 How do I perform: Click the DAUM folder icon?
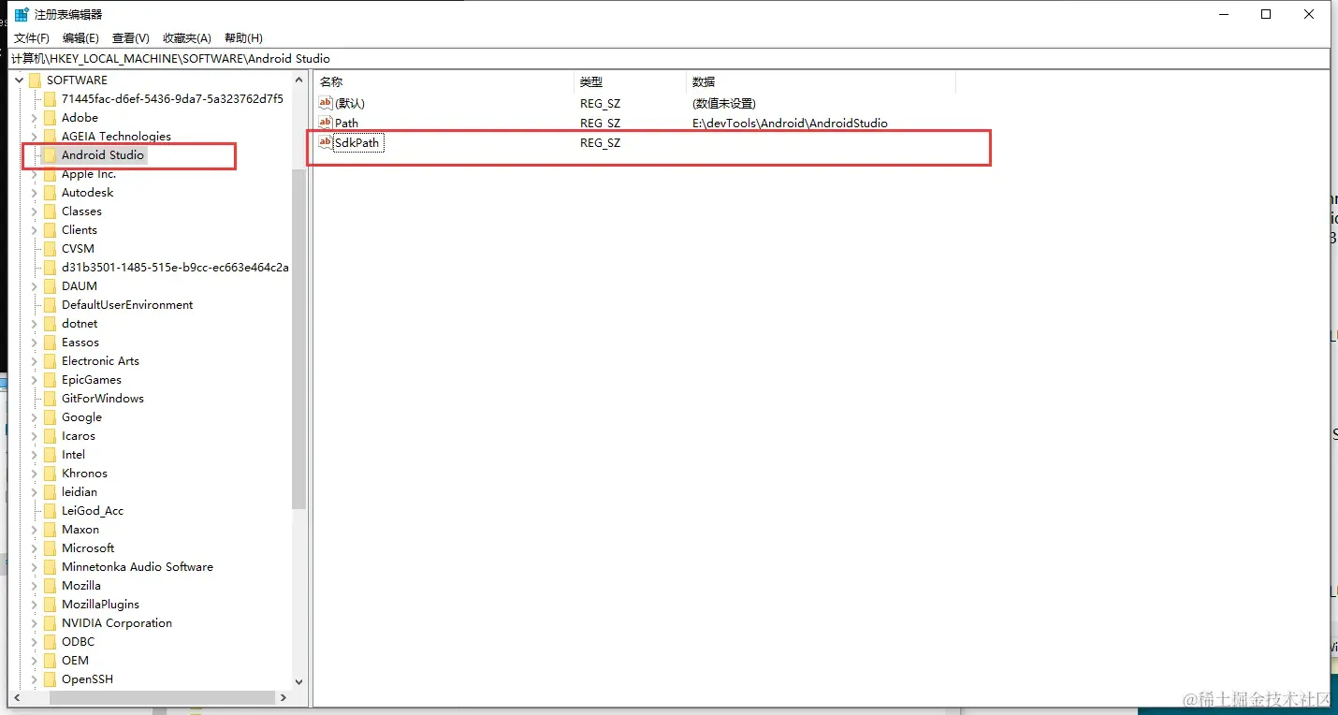point(51,286)
